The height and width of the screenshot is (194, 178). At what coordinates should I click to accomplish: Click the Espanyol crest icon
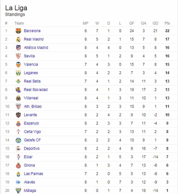coord(18,123)
